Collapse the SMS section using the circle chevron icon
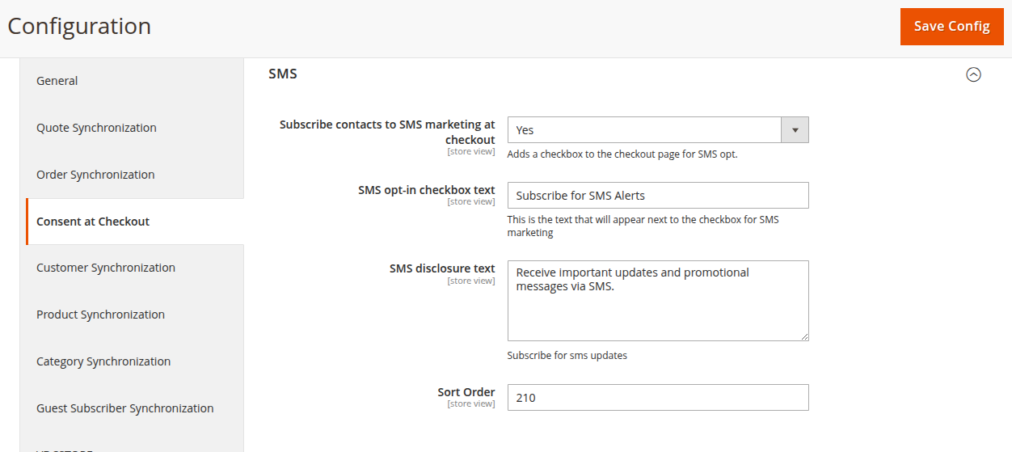The image size is (1012, 452). click(973, 74)
